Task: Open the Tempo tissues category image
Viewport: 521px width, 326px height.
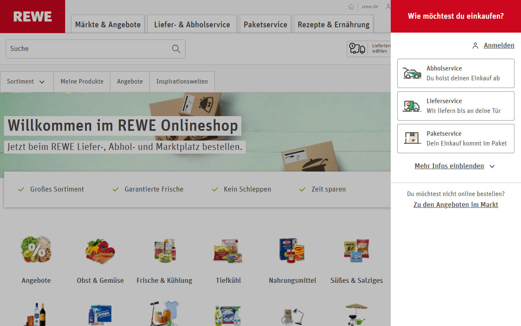Action: (x=100, y=315)
